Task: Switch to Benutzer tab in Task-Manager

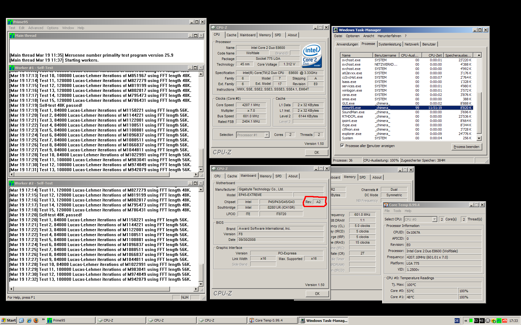Action: (x=429, y=44)
